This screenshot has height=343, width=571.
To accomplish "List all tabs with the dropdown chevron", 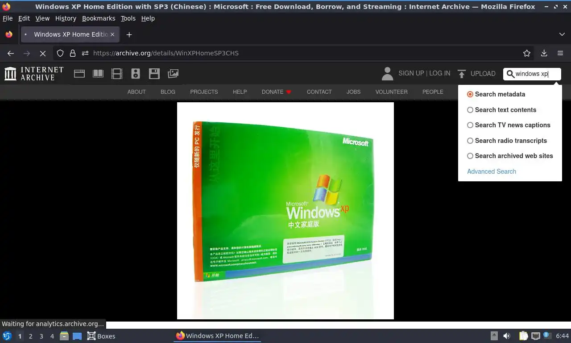I will pos(562,34).
